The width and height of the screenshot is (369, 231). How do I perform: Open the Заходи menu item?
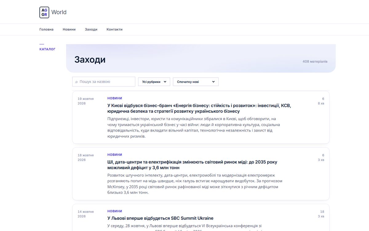(91, 30)
